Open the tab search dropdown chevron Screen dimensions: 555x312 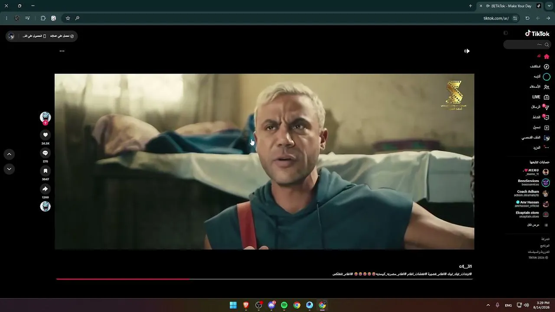click(549, 6)
